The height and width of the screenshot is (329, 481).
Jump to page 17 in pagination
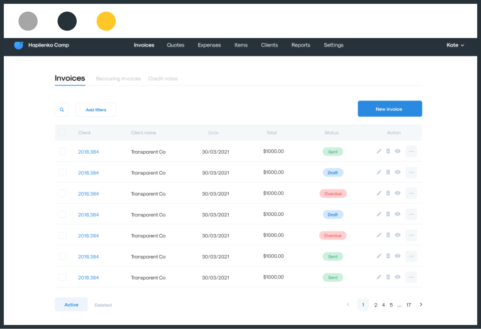tap(408, 305)
